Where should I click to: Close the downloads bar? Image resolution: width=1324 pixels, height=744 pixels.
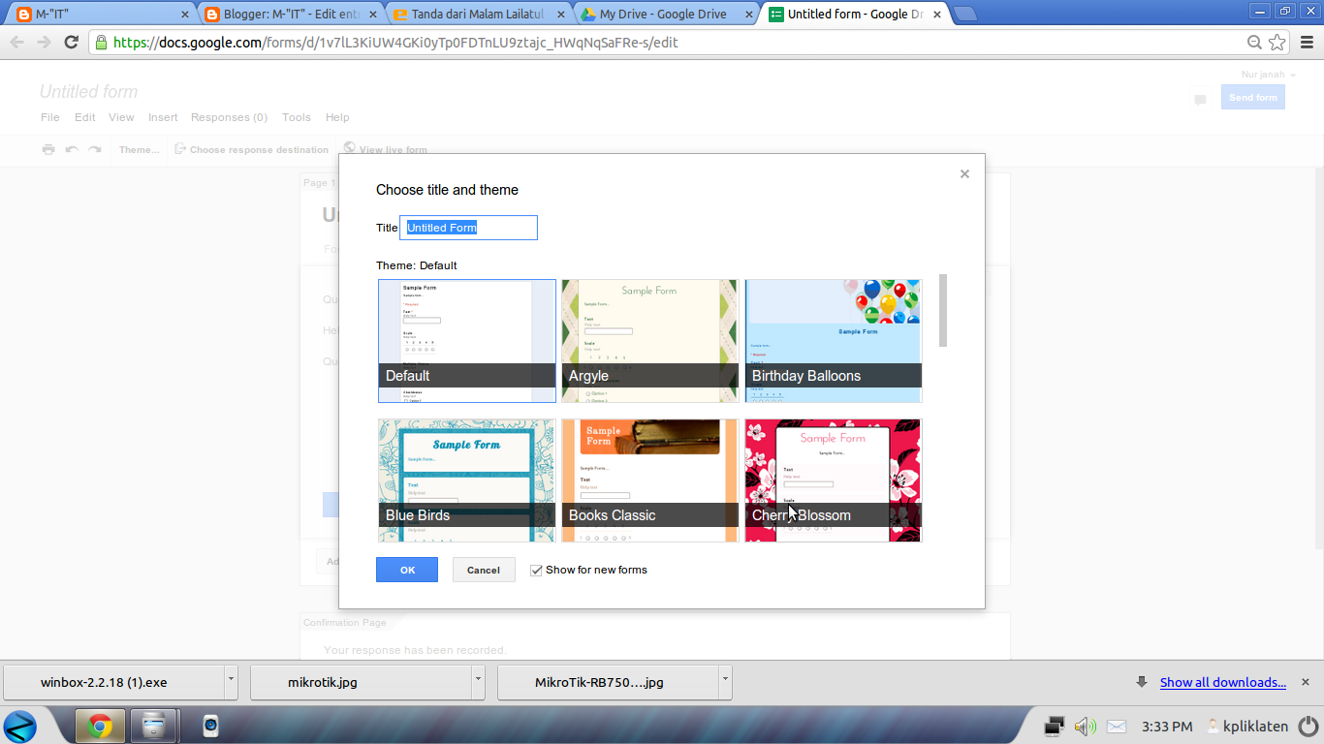pos(1306,682)
